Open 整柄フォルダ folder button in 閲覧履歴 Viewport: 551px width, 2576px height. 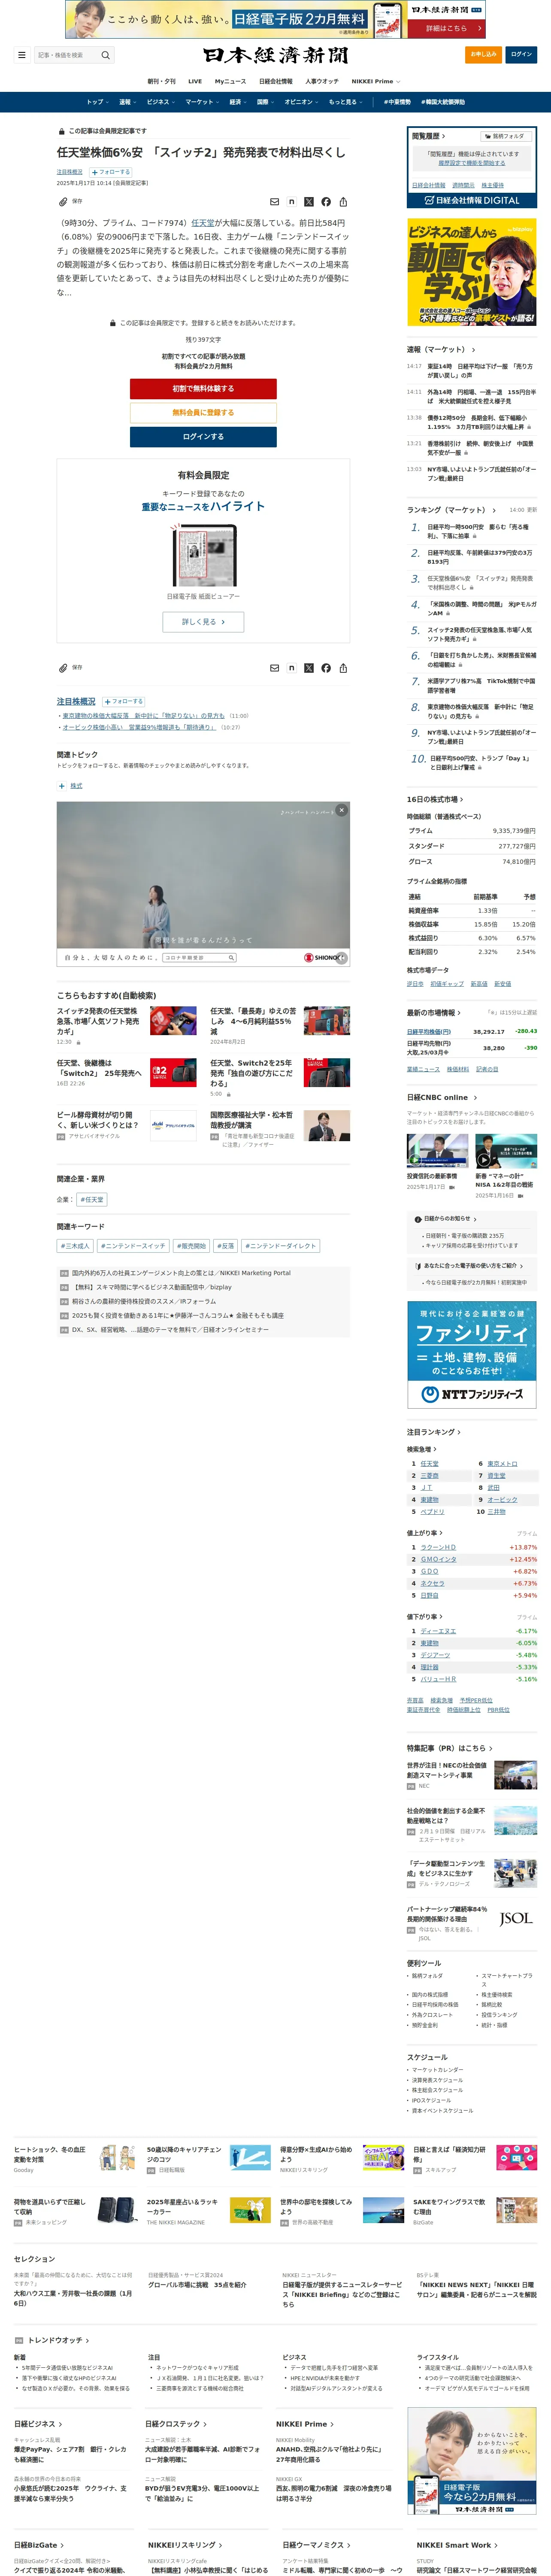(x=506, y=136)
